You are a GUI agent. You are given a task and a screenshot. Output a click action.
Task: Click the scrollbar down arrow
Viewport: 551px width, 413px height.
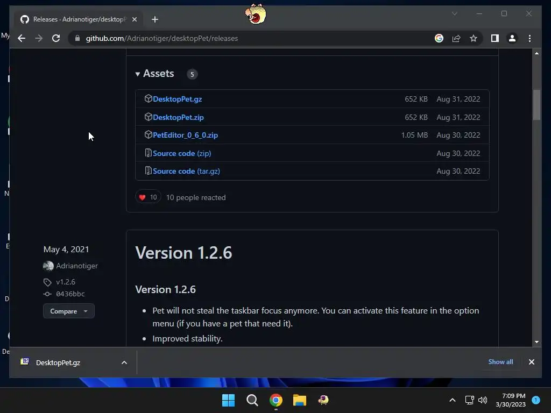tap(536, 341)
